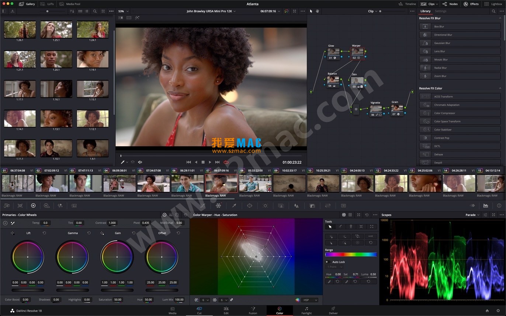Viewport: 506px width, 316px height.
Task: Select the Color Warper palette icon
Action: click(218, 206)
